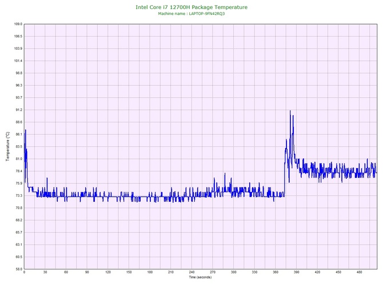Click the 480 seconds x-axis tick label
The image size is (383, 287).
tap(360, 272)
